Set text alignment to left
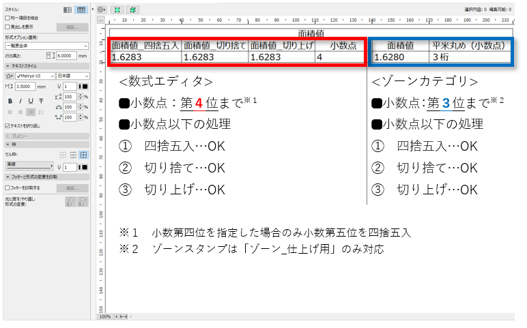This screenshot has height=328, width=527. pyautogui.click(x=10, y=112)
